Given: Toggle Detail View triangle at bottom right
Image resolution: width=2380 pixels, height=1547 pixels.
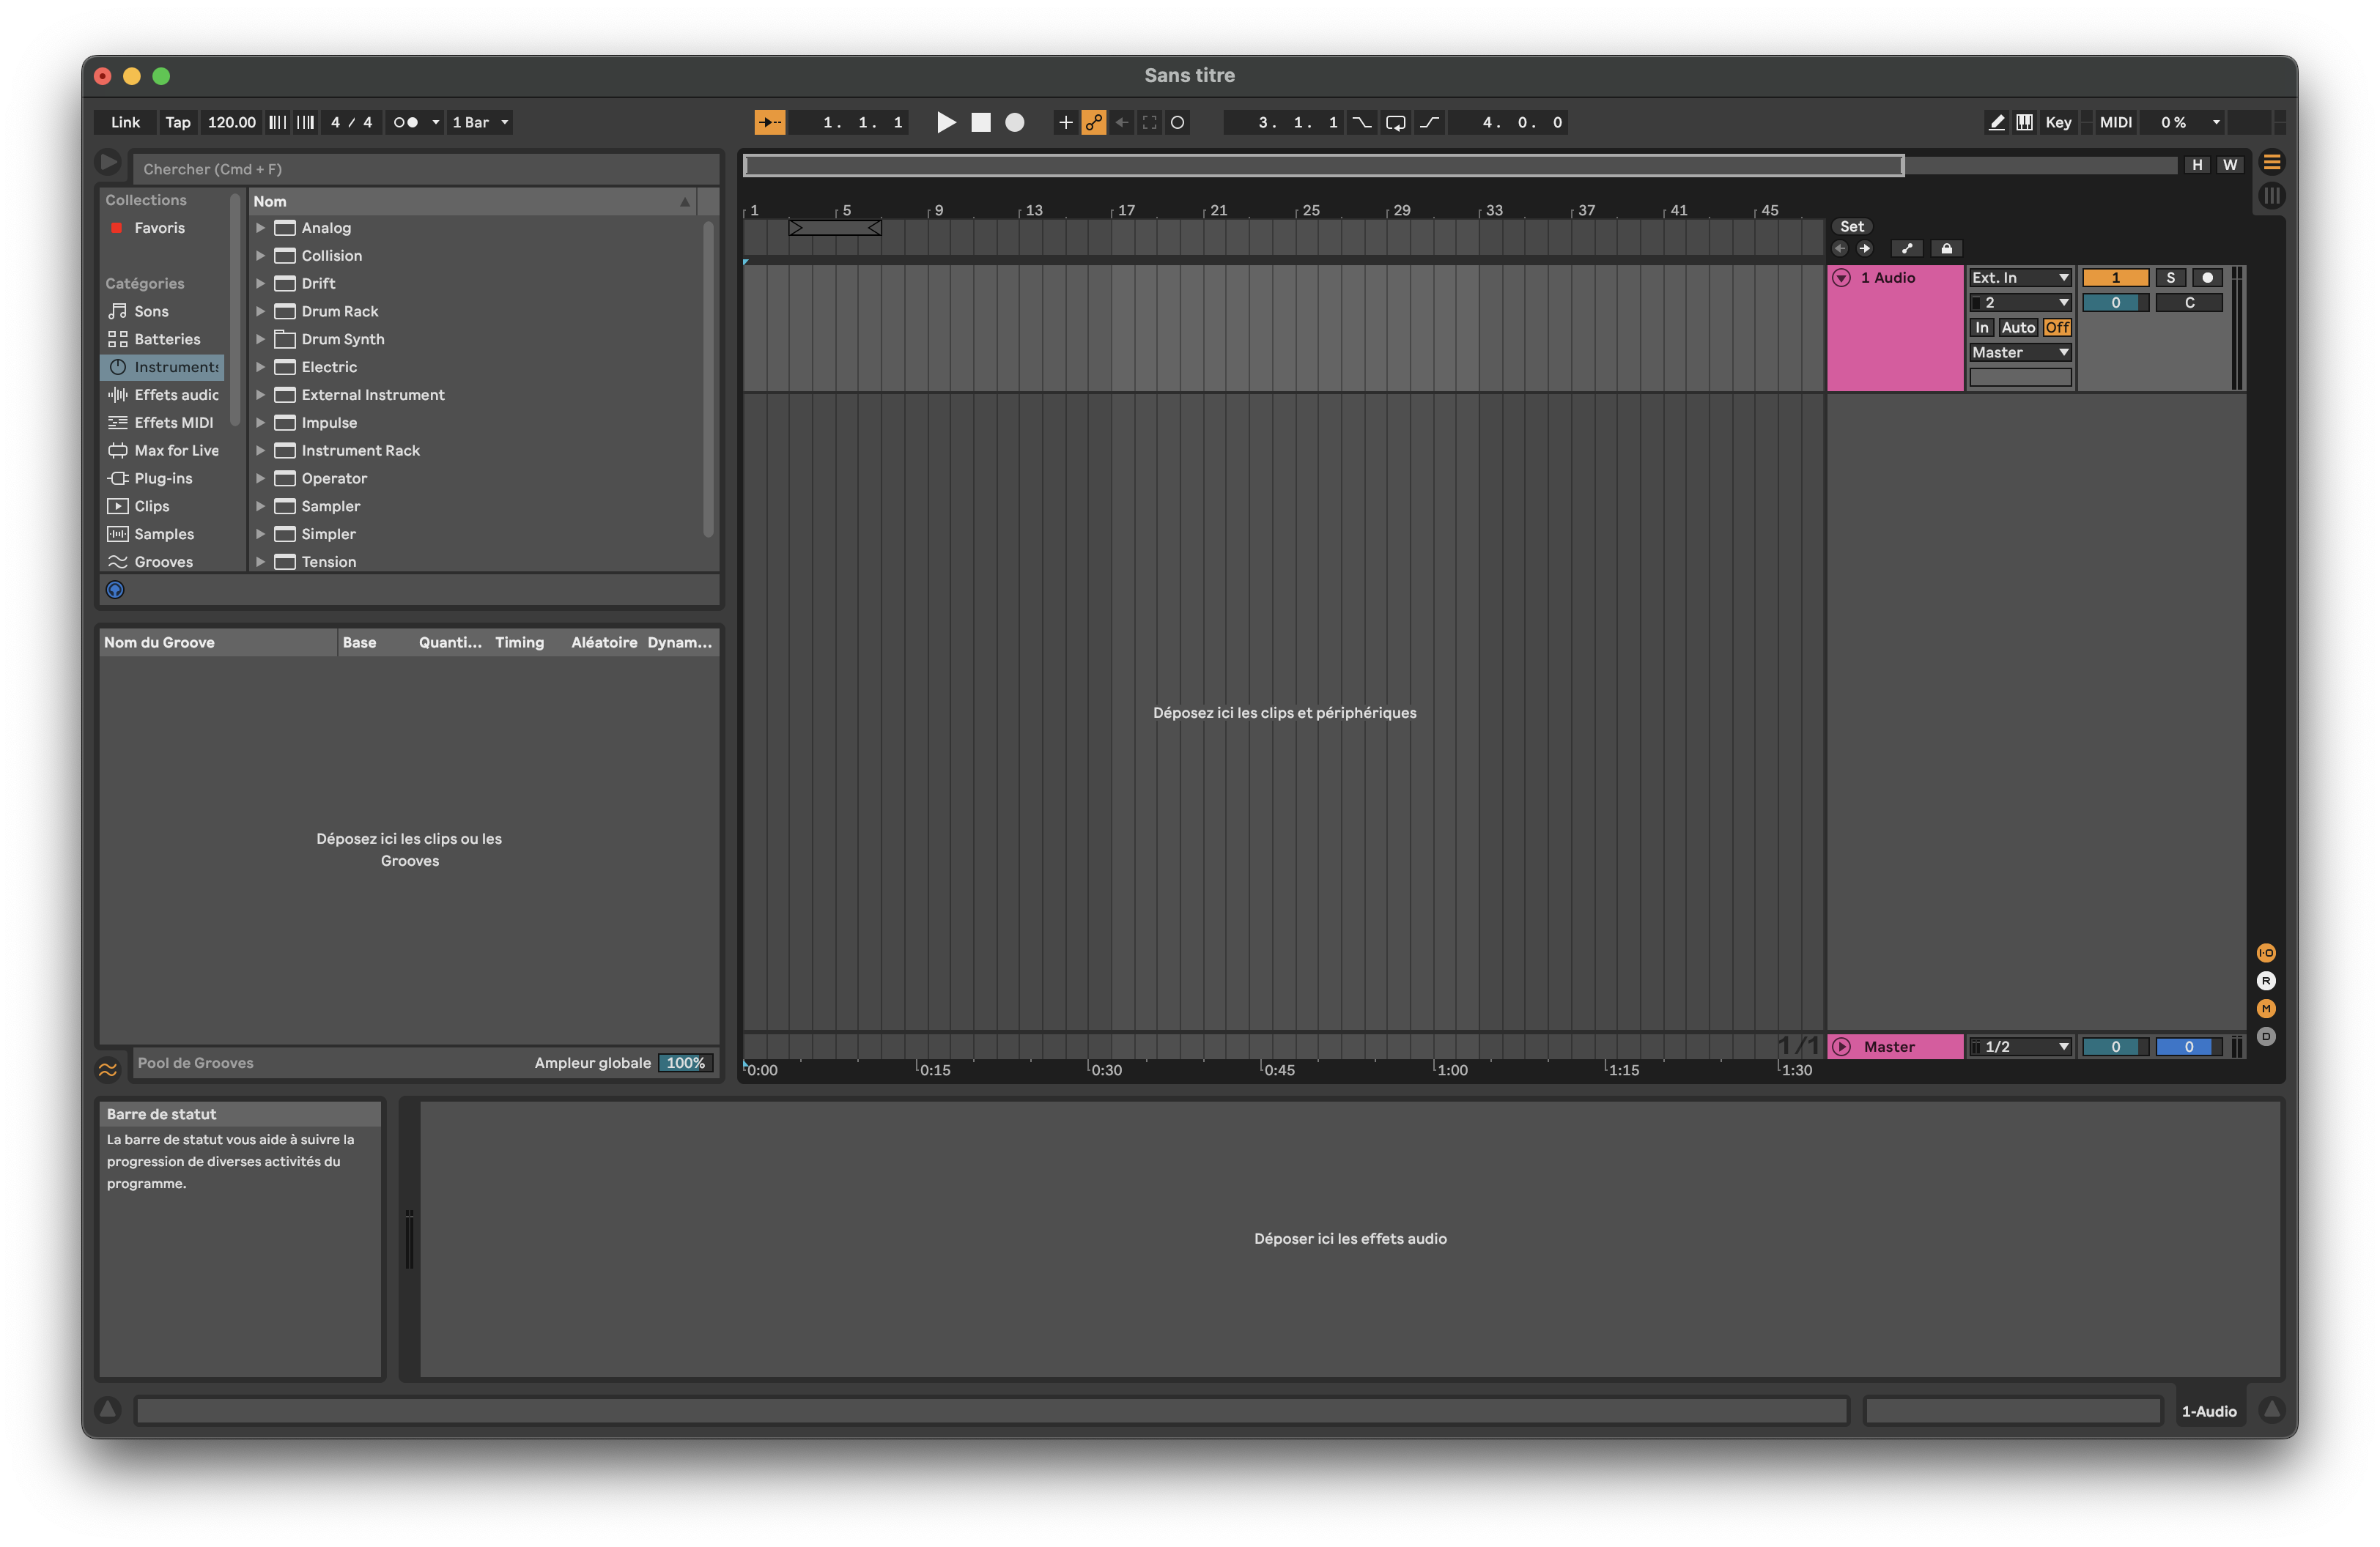Looking at the screenshot, I should pyautogui.click(x=2271, y=1409).
